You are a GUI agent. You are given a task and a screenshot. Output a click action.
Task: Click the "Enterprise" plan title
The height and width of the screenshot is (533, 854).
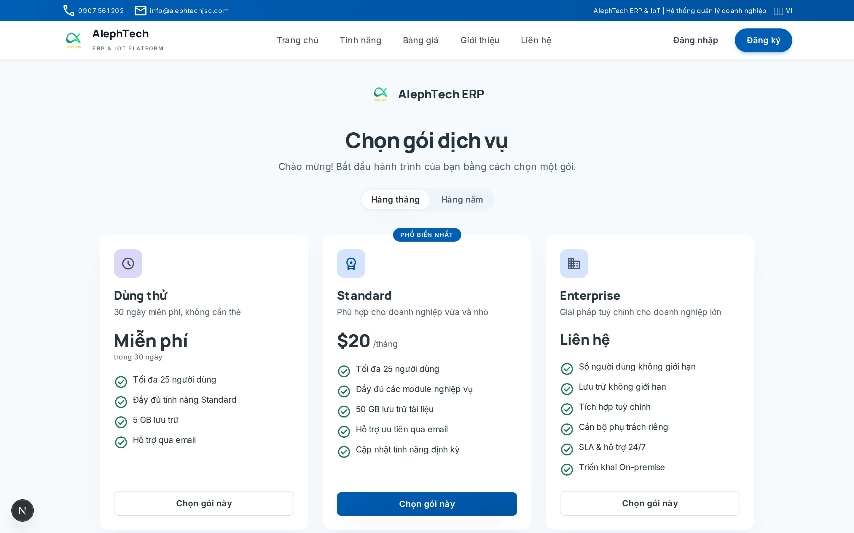point(590,296)
